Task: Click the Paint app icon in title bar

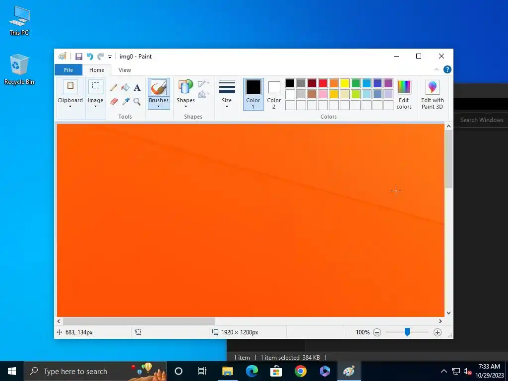Action: [x=62, y=57]
